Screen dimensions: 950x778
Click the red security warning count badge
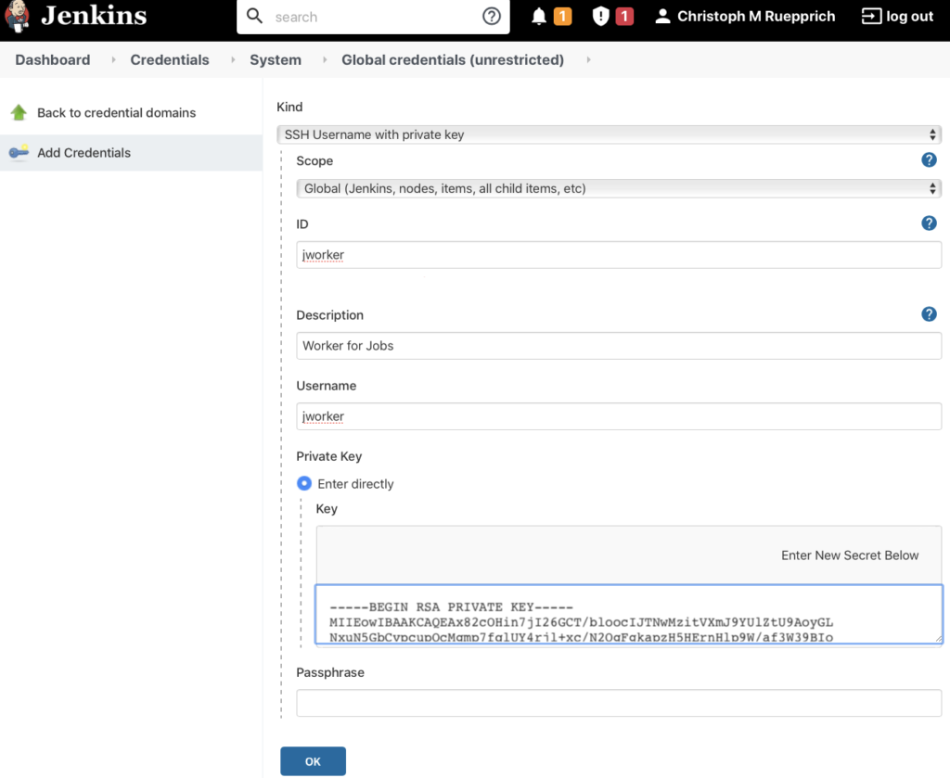[x=624, y=17]
